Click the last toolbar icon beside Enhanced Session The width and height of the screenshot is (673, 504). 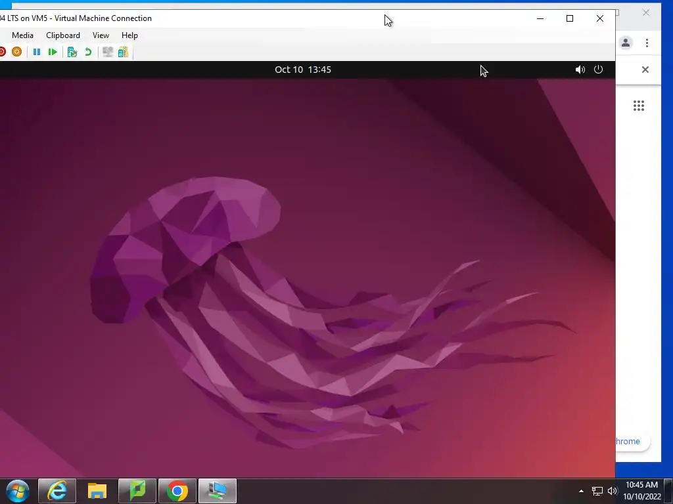tap(123, 52)
